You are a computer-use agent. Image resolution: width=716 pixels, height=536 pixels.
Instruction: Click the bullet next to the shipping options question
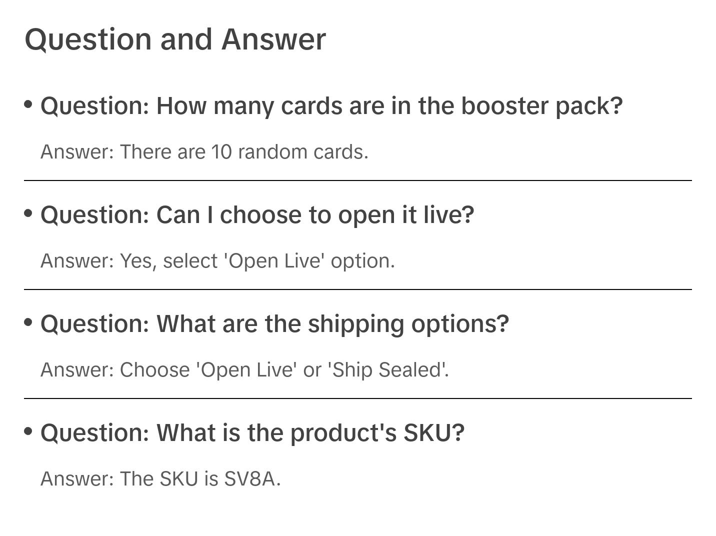click(28, 322)
